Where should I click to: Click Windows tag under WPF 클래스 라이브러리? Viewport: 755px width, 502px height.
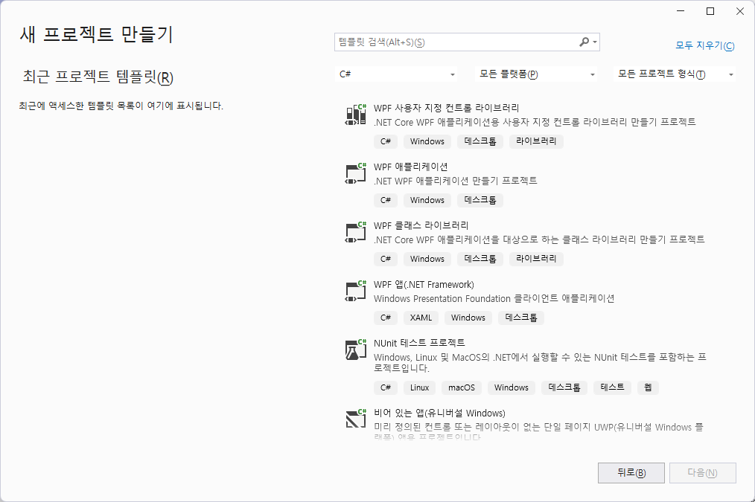(427, 259)
